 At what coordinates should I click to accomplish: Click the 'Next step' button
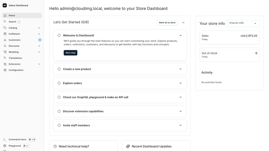70,53
